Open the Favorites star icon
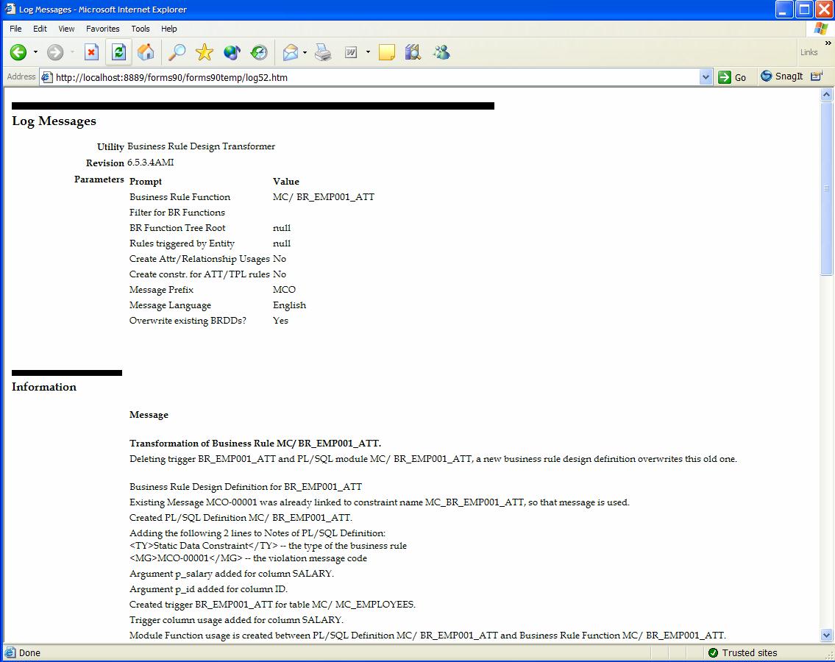Image resolution: width=835 pixels, height=662 pixels. tap(205, 52)
